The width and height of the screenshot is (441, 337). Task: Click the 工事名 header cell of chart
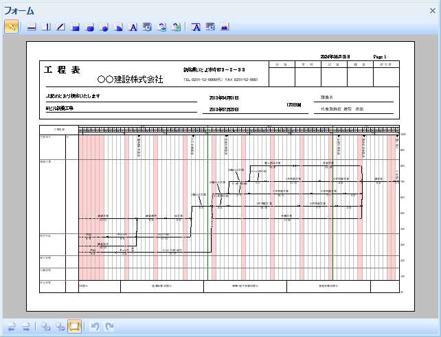(x=59, y=130)
